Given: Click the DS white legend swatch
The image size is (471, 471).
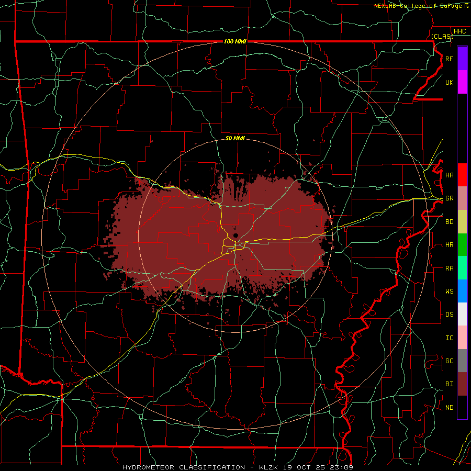Looking at the screenshot, I should pos(462,314).
